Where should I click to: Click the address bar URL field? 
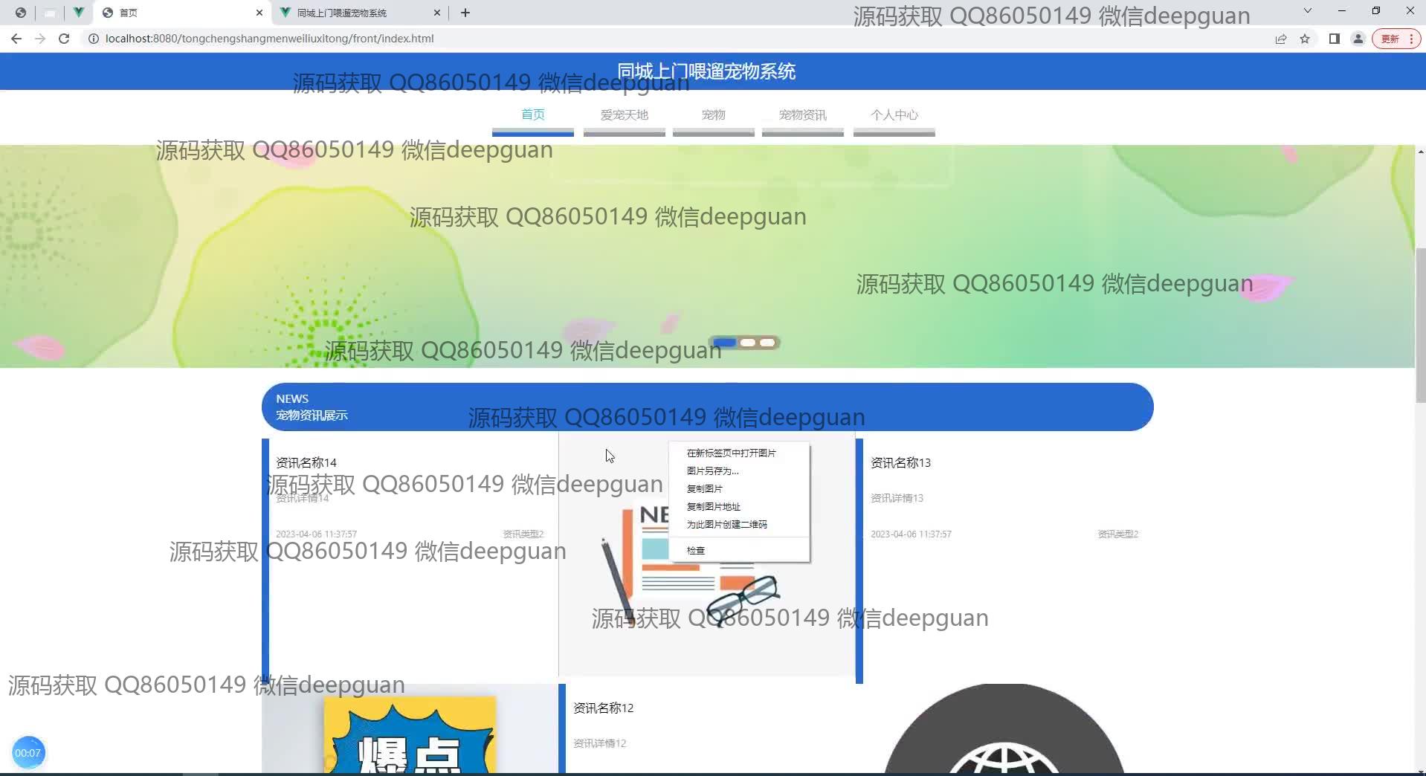coord(669,39)
